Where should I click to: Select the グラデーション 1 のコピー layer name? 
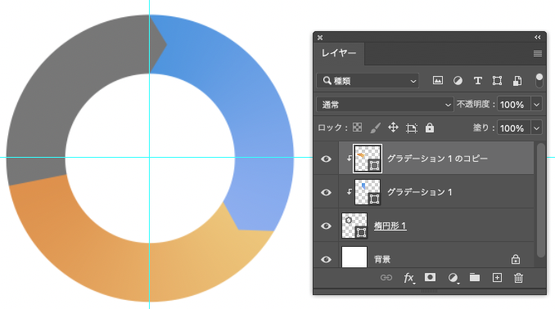437,159
